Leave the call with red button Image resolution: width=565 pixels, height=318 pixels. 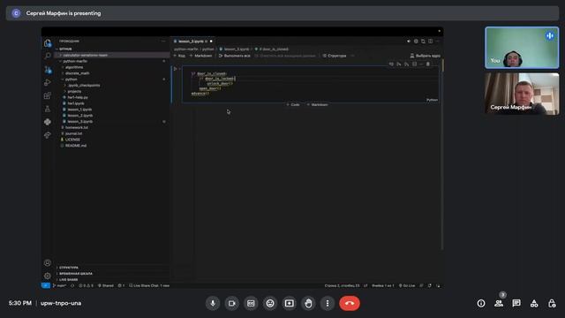click(x=350, y=303)
